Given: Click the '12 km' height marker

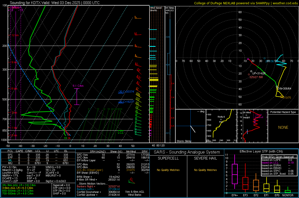Looking at the screenshot, I should pyautogui.click(x=15, y=35).
